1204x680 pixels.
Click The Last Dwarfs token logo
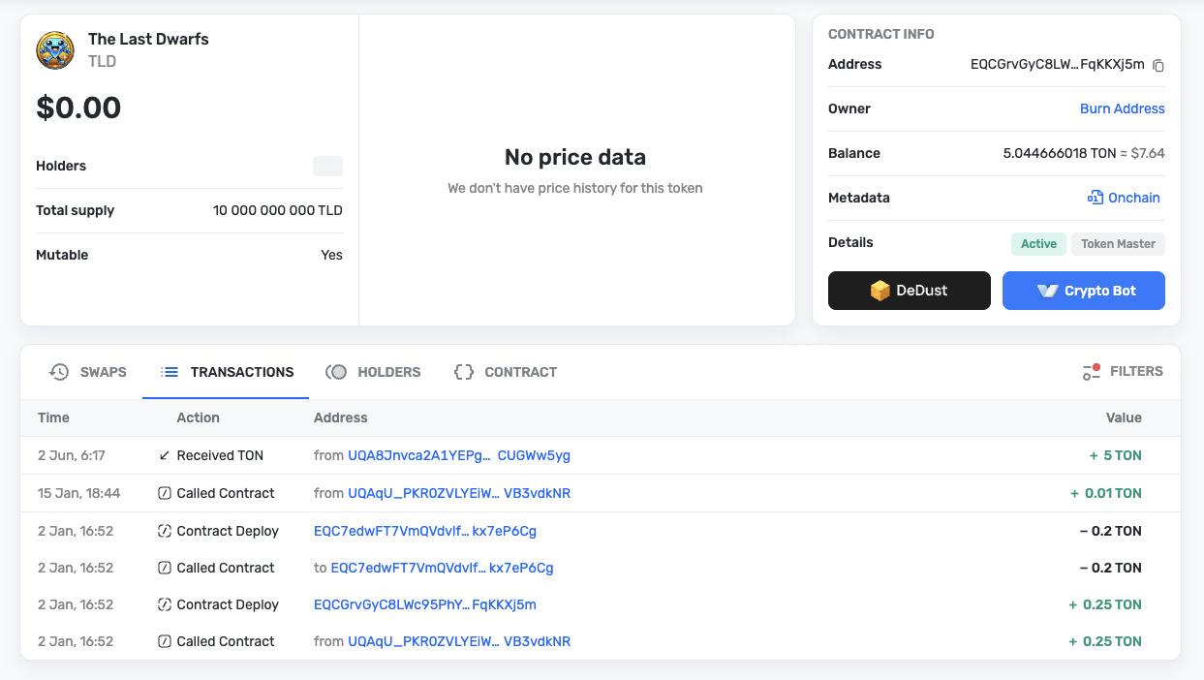55,49
